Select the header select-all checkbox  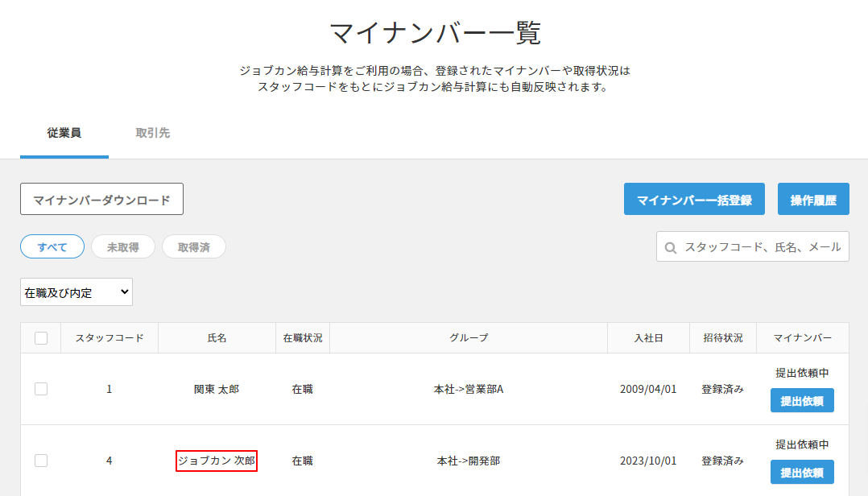point(41,338)
